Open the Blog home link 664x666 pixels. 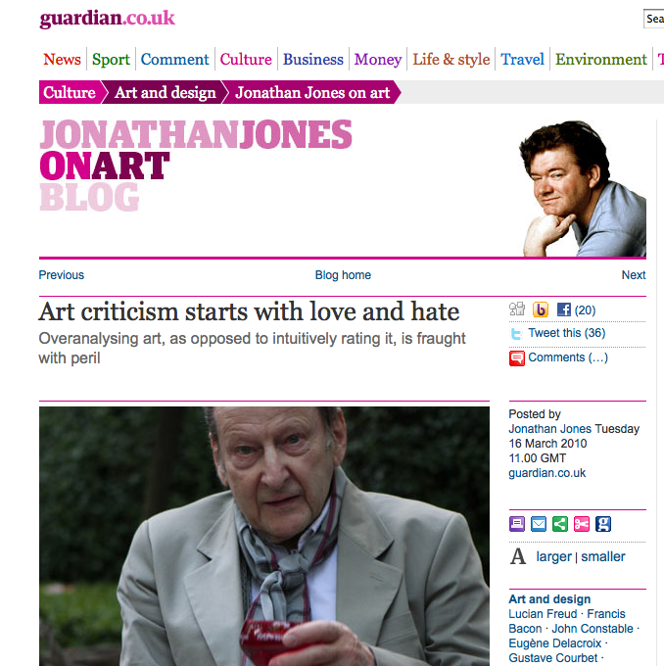tap(343, 275)
